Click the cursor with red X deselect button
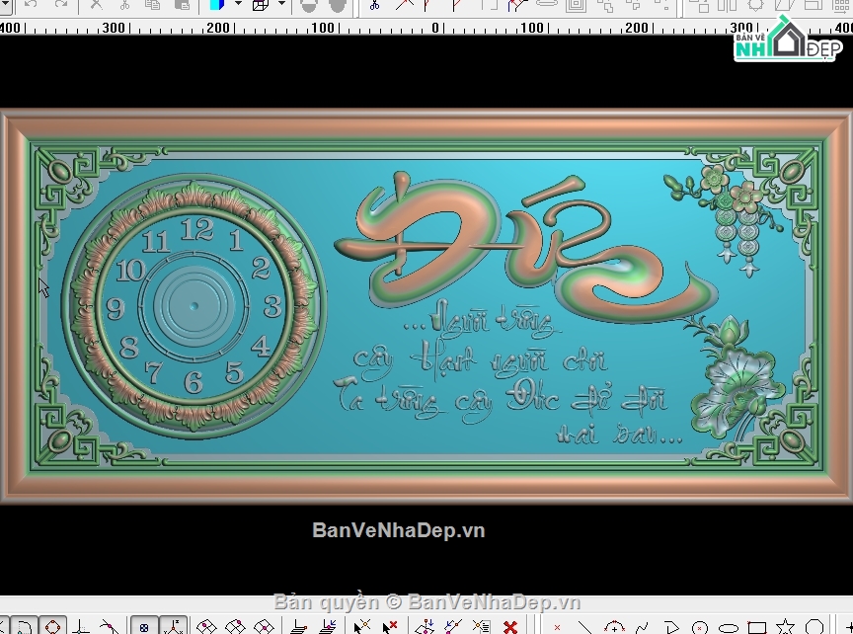 click(390, 627)
